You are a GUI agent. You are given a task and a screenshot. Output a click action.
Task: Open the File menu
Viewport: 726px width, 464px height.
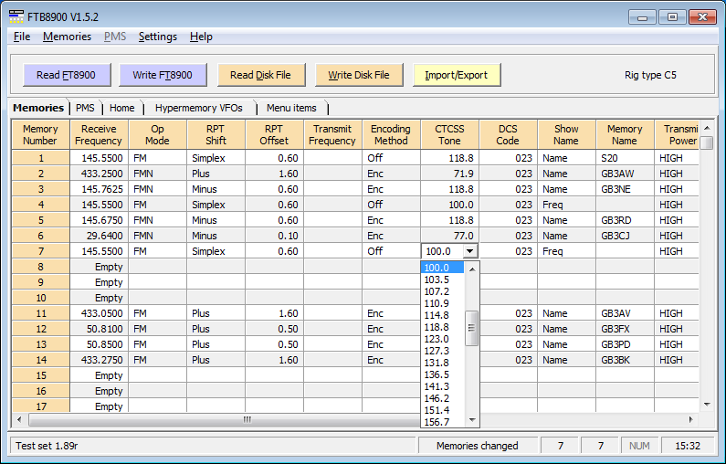[22, 37]
